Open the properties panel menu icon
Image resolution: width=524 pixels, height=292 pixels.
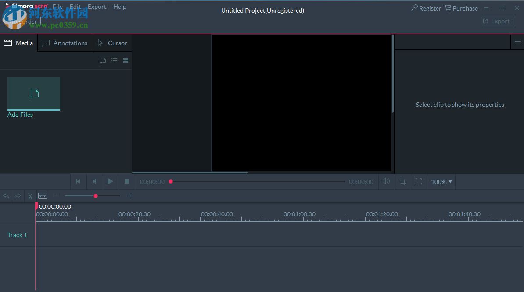[x=518, y=42]
